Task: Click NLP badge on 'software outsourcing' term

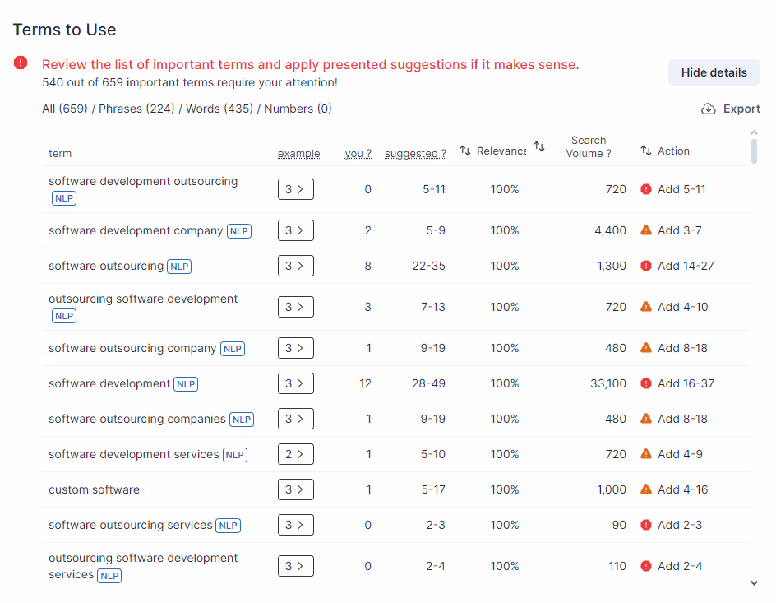Action: tap(179, 267)
